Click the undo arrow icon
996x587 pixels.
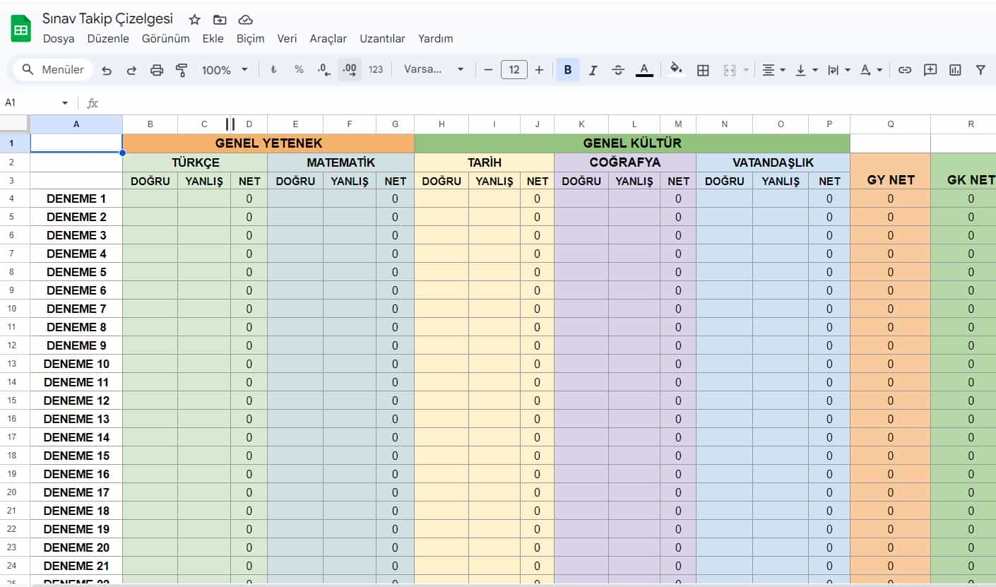[107, 70]
